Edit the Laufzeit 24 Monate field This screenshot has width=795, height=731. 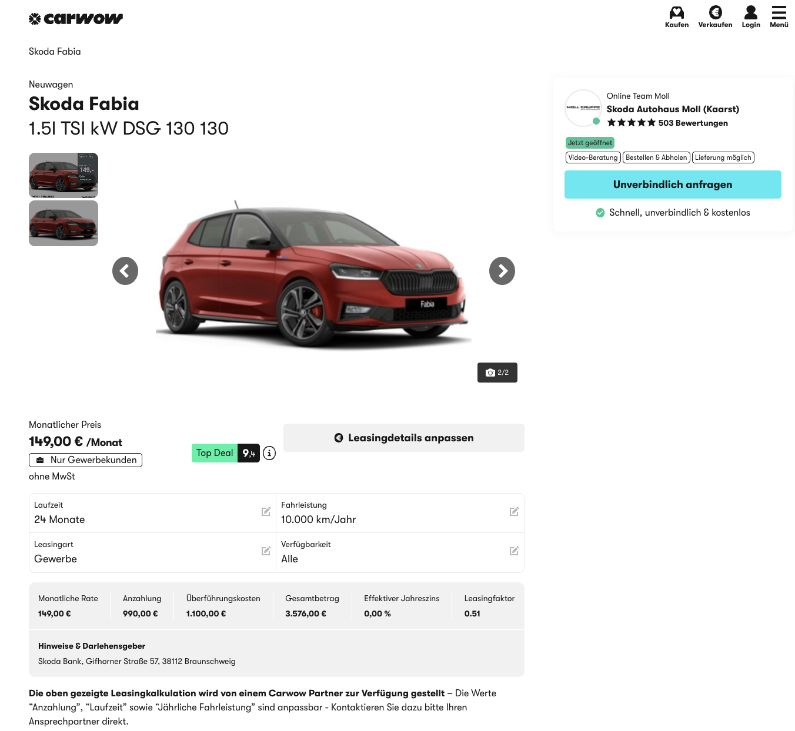[x=266, y=512]
